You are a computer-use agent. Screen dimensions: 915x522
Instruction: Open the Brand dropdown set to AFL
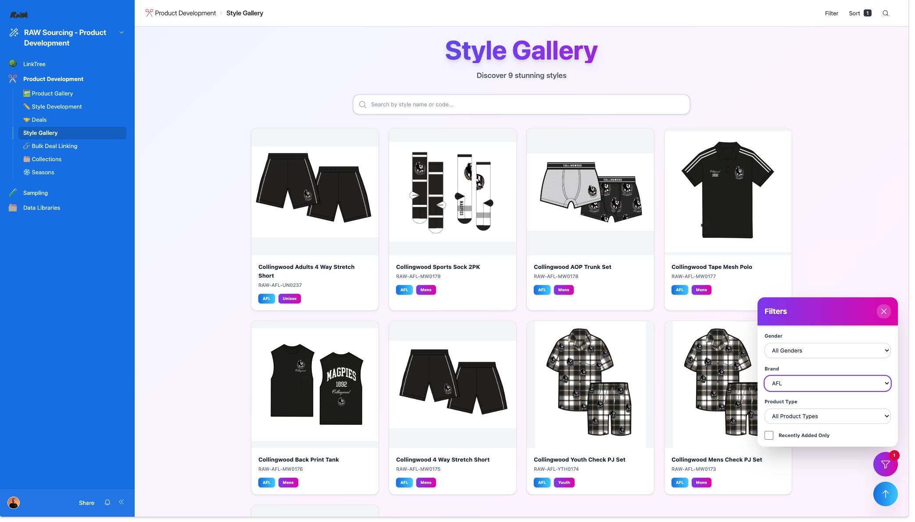[x=827, y=384]
